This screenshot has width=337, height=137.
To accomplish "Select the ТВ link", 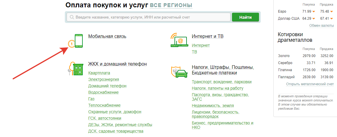I will (x=194, y=52).
